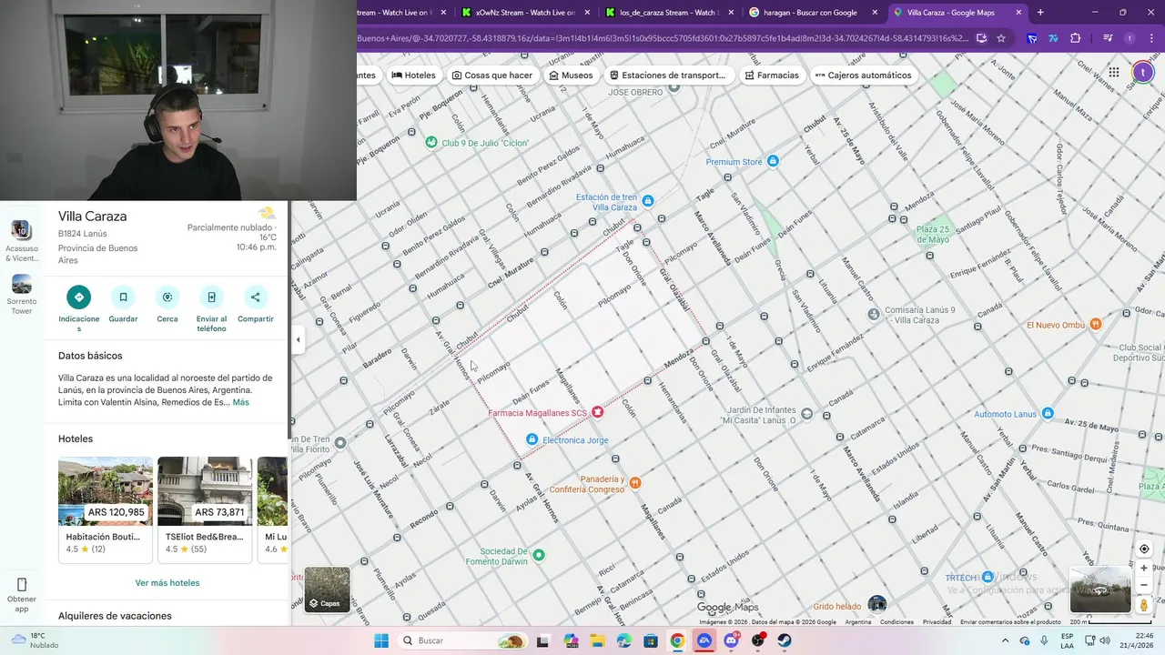Select Comisaría Lanús 9 map marker

tap(874, 314)
